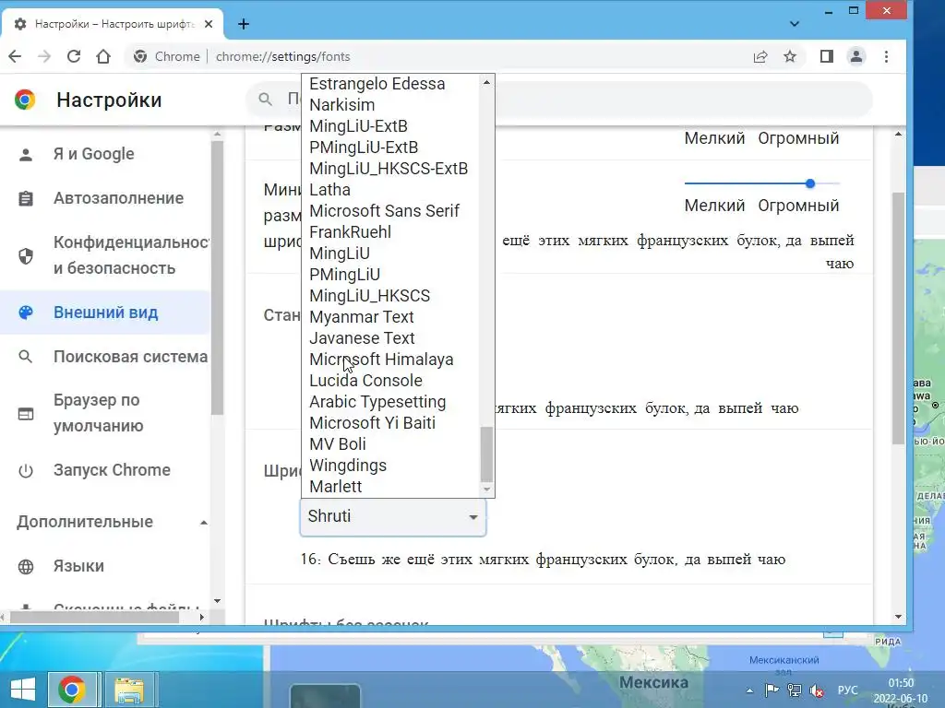
Task: Open a new tab with plus
Action: click(x=244, y=24)
